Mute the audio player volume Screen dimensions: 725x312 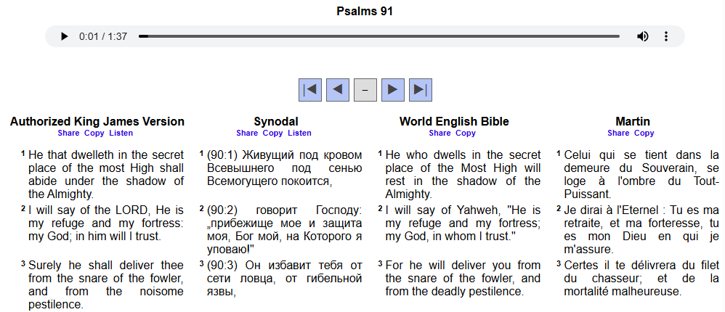click(642, 36)
